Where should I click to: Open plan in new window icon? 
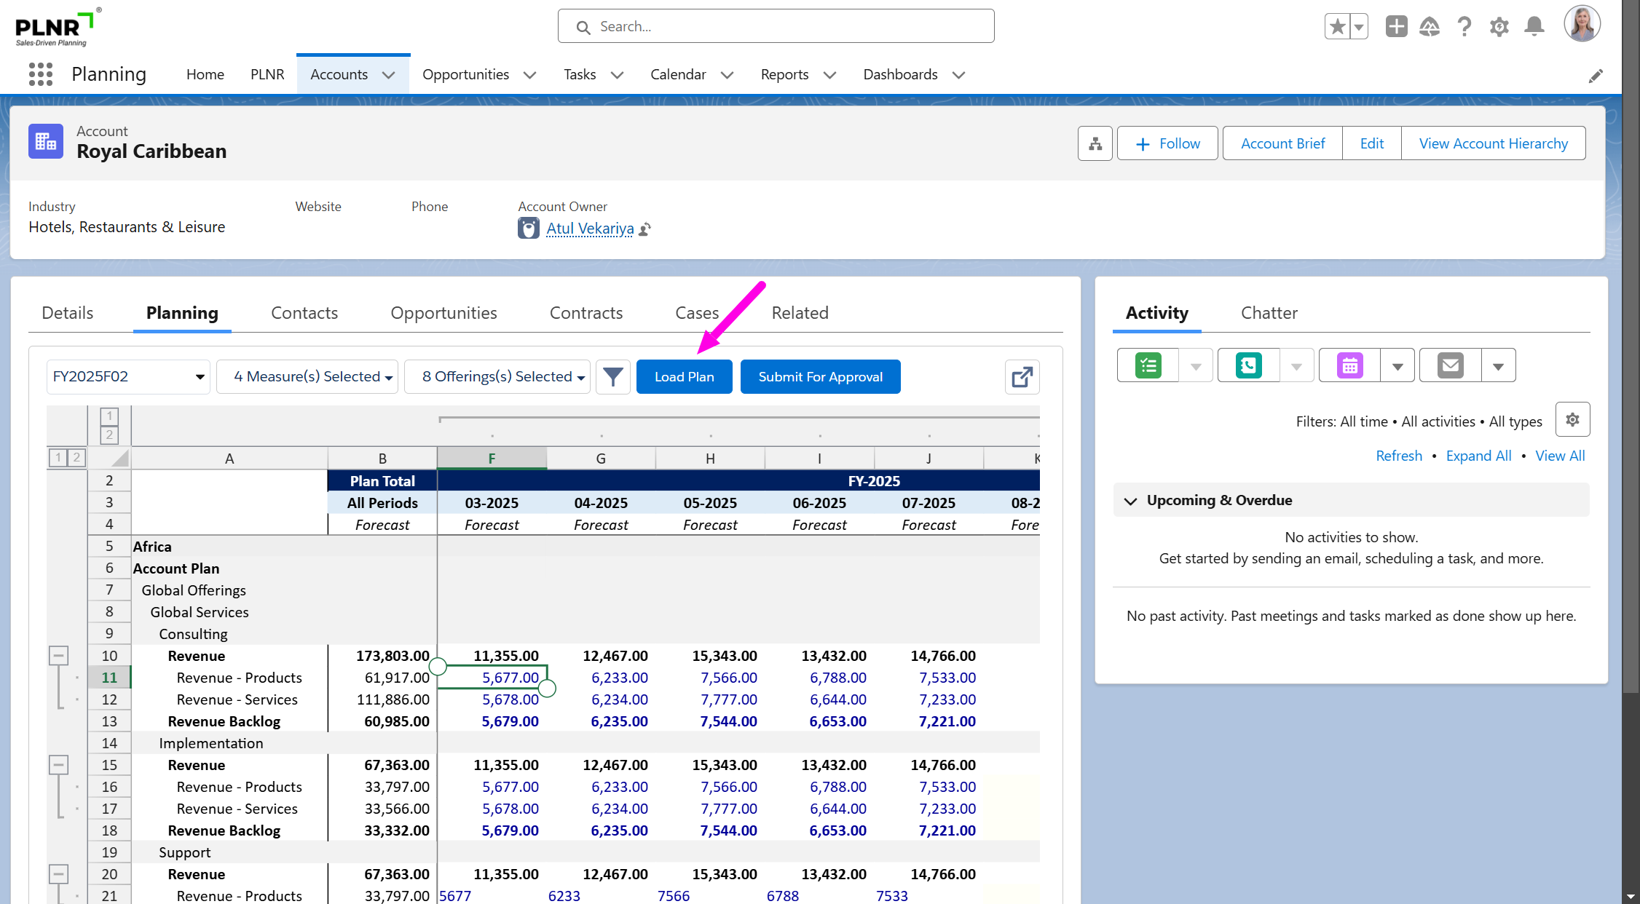pyautogui.click(x=1022, y=377)
